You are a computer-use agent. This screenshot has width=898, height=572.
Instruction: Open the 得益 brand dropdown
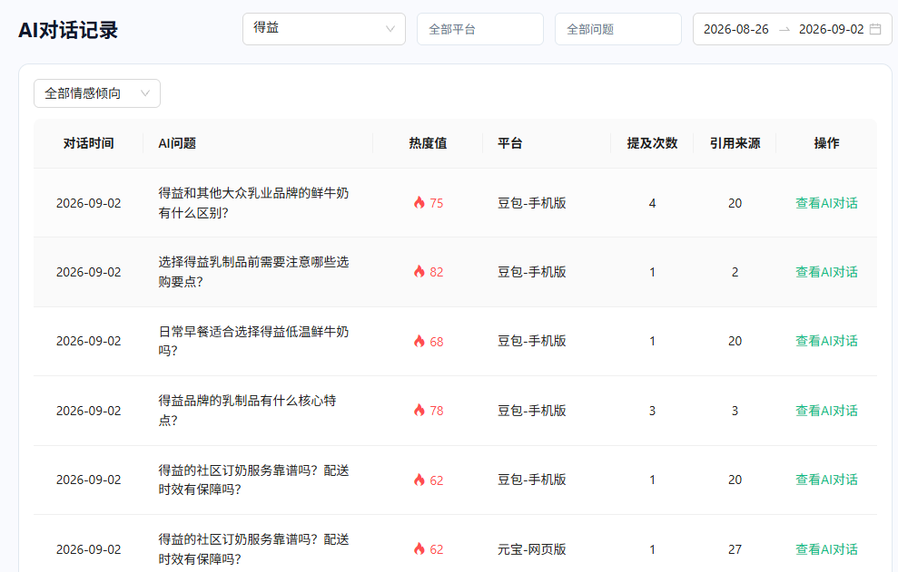point(323,29)
